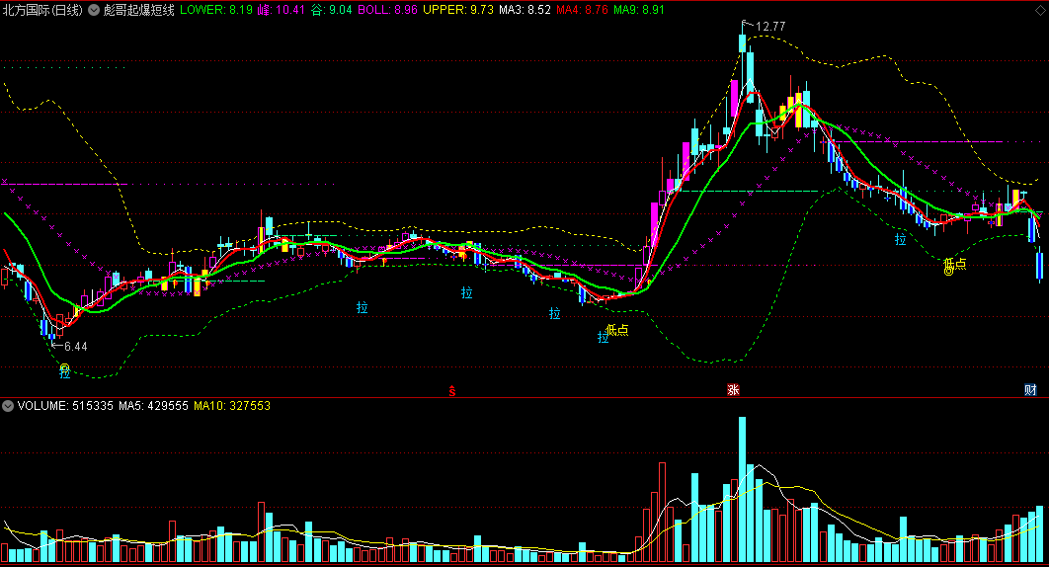Select the 彪哥起爆短线 indicator name
The image size is (1049, 567).
pyautogui.click(x=139, y=10)
